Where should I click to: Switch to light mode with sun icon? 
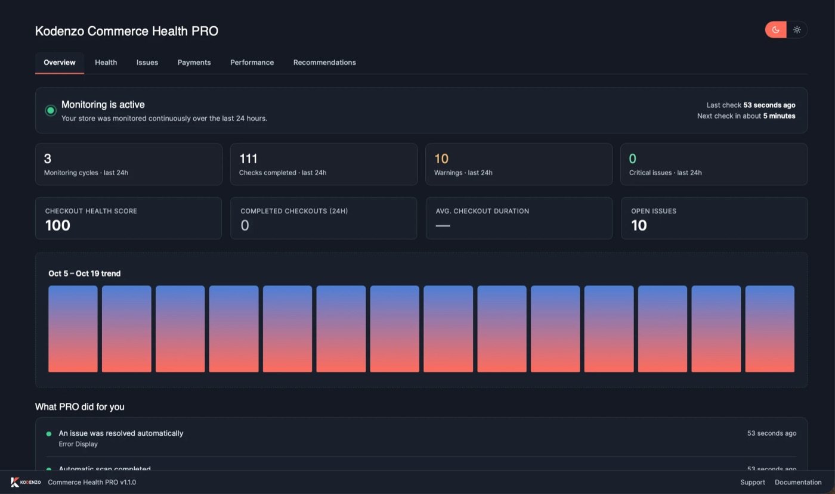(797, 30)
